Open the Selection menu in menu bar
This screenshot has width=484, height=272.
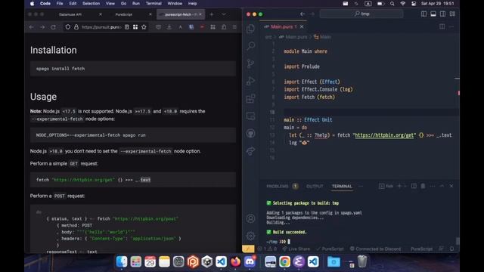[91, 3]
